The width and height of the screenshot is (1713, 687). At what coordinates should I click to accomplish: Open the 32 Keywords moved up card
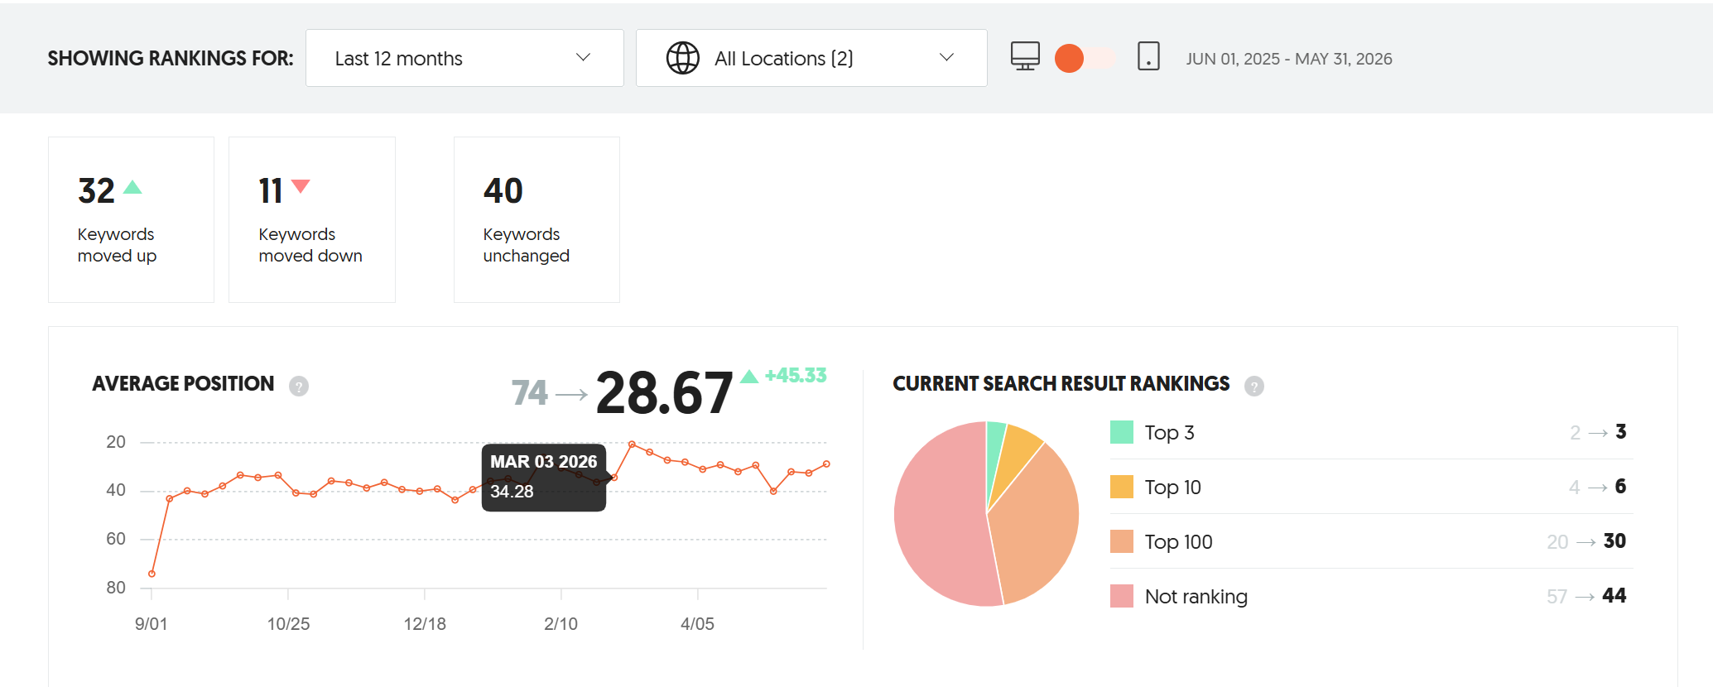pyautogui.click(x=131, y=219)
